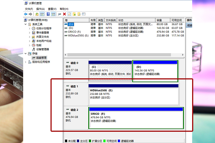Viewport: 215px width, 143px height.
Task: Select the (C:) 80.00 GB partition block
Action: (x=110, y=71)
